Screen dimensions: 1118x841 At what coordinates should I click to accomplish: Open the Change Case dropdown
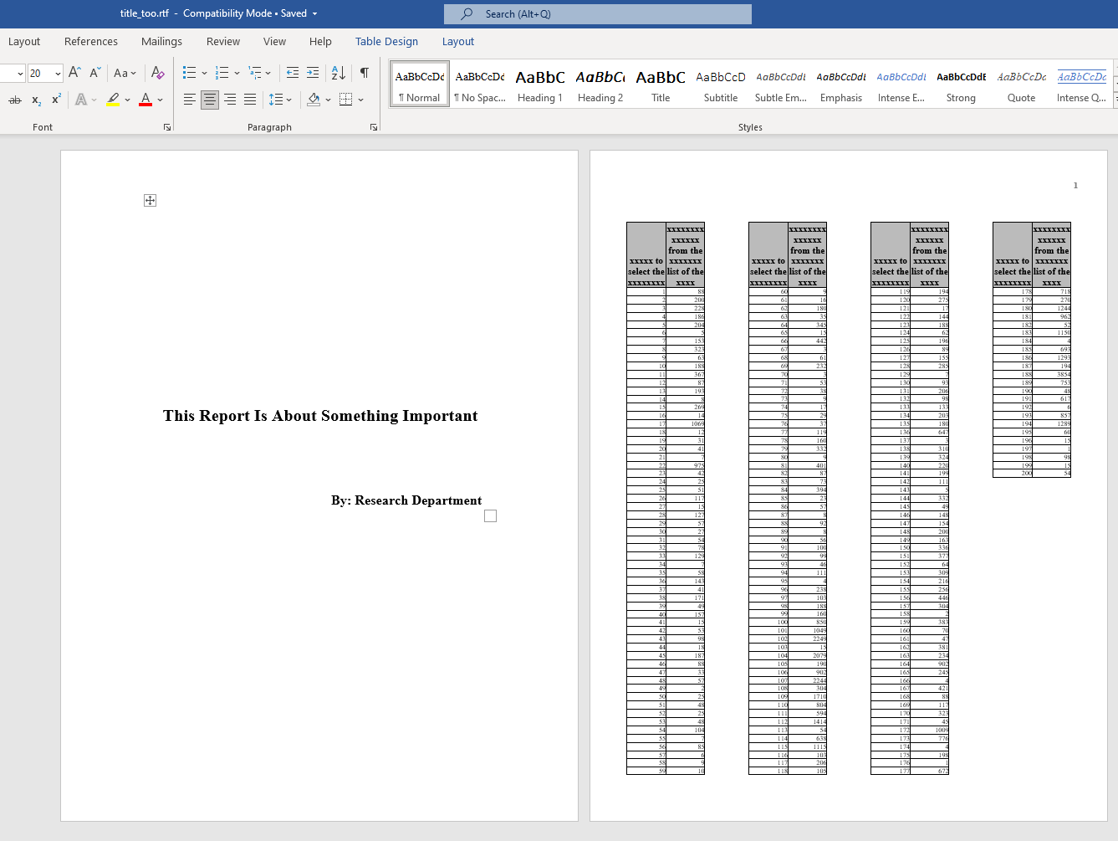[125, 73]
